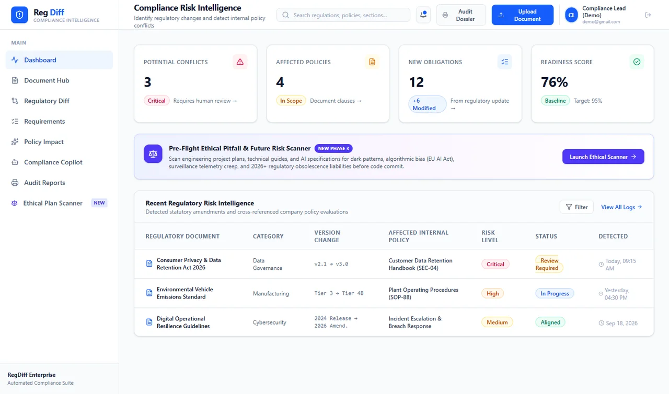Open the Filter button for risk intelligence
The height and width of the screenshot is (394, 669).
[x=576, y=207]
